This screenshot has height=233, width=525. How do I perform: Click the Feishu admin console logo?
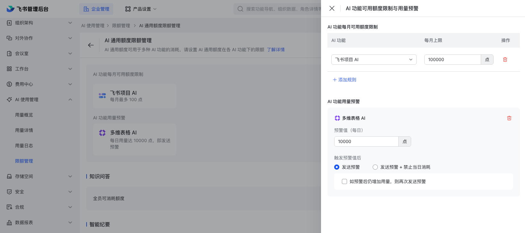tap(28, 9)
